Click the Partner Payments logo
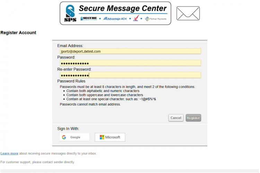The width and height of the screenshot is (260, 173). point(156,19)
